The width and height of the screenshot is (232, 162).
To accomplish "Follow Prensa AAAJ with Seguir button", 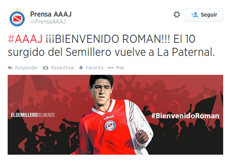I will coord(204,15).
